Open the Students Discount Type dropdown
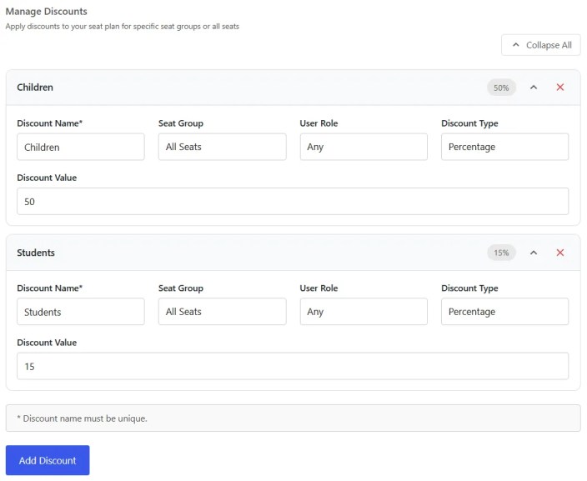 [x=504, y=312]
